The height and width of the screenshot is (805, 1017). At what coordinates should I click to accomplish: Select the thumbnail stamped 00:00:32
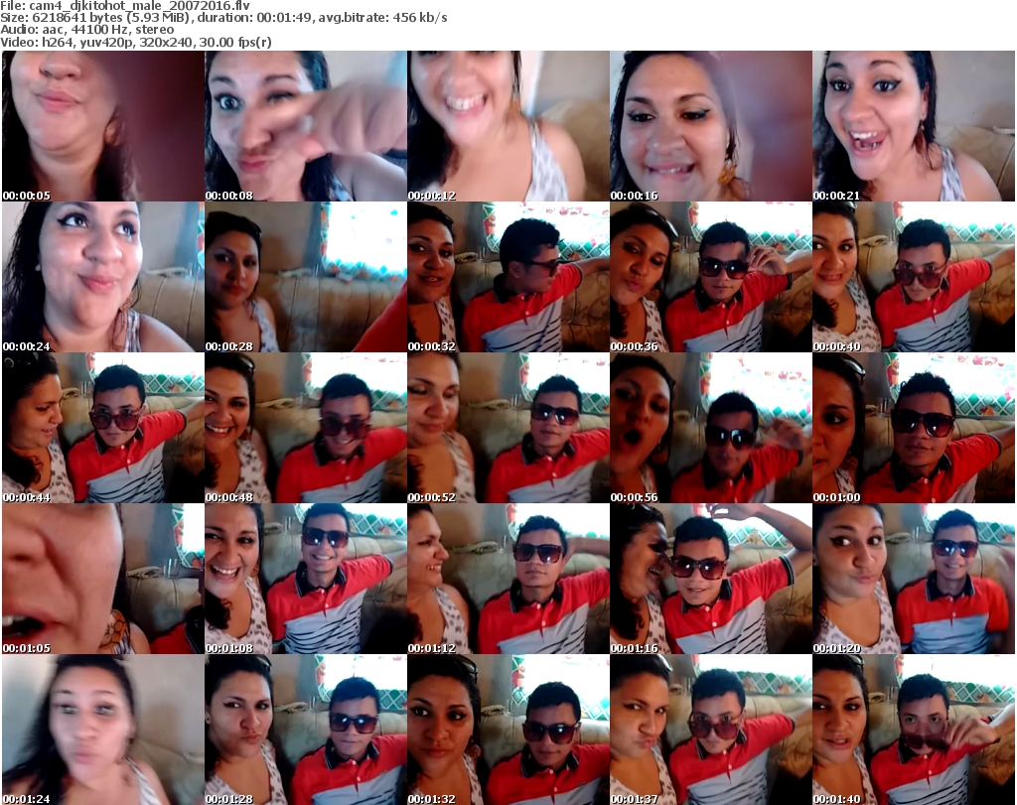[508, 277]
